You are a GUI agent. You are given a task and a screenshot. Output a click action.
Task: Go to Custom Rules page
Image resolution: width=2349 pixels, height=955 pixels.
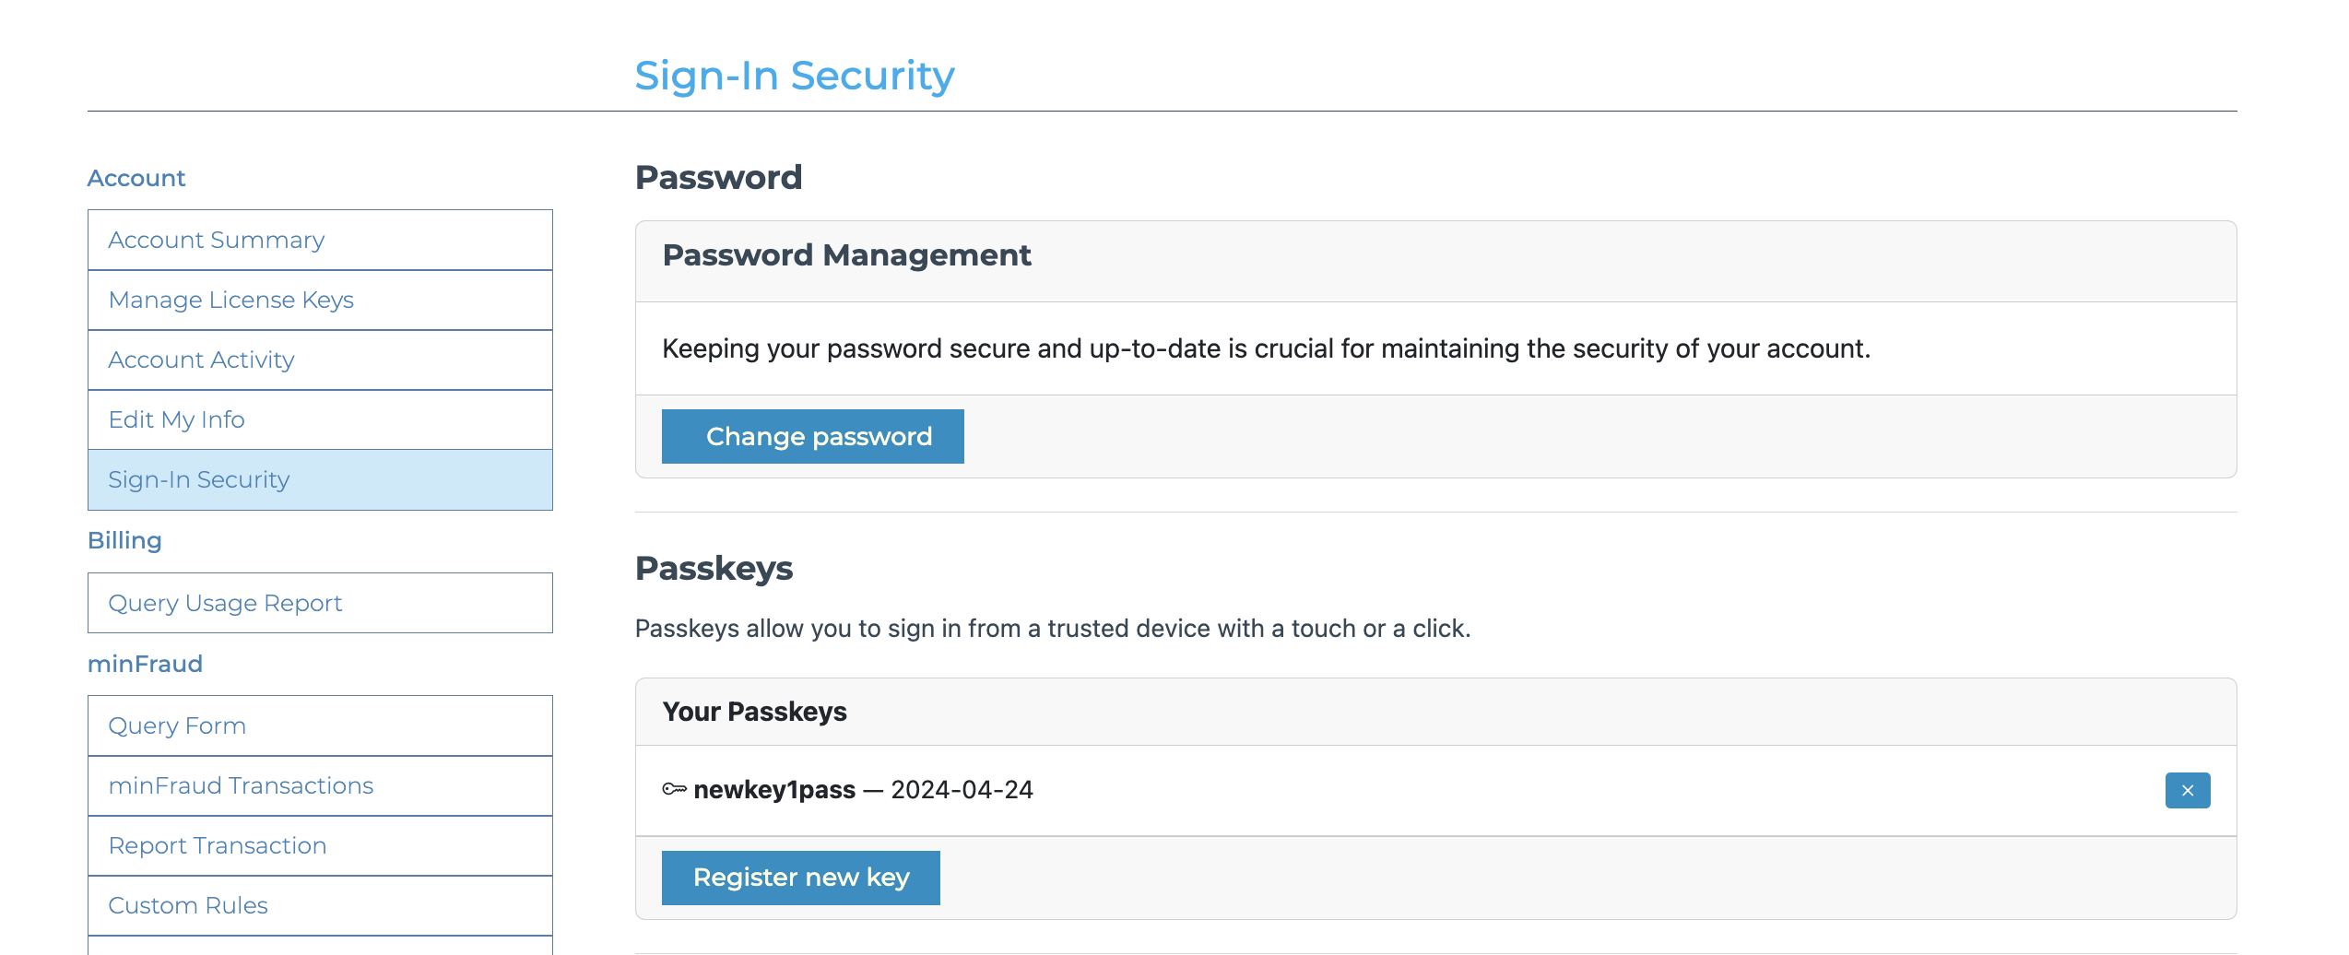click(x=188, y=905)
